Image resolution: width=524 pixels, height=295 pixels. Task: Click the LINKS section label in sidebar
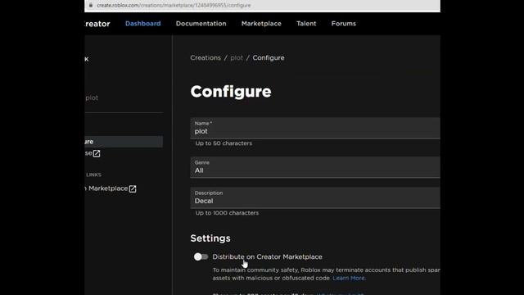[x=93, y=175]
